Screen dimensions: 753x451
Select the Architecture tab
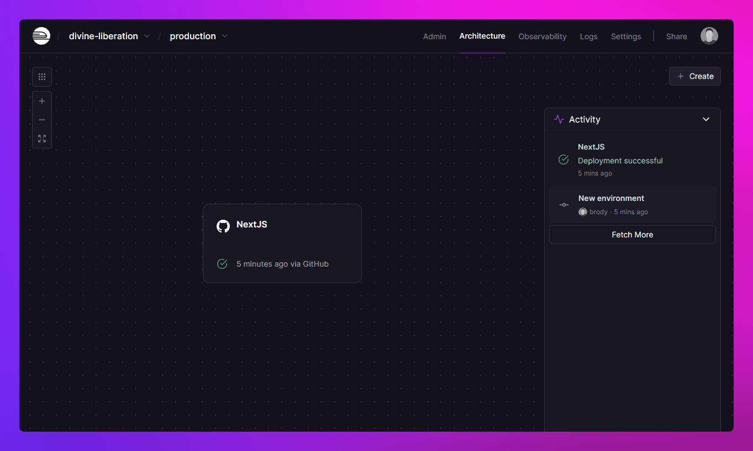tap(482, 36)
